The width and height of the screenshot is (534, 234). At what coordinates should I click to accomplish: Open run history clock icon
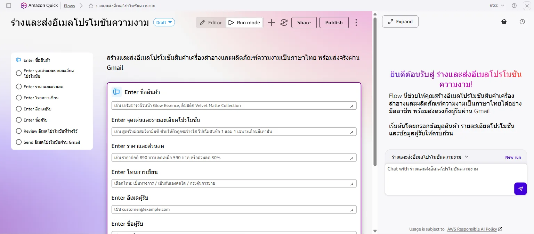(522, 22)
